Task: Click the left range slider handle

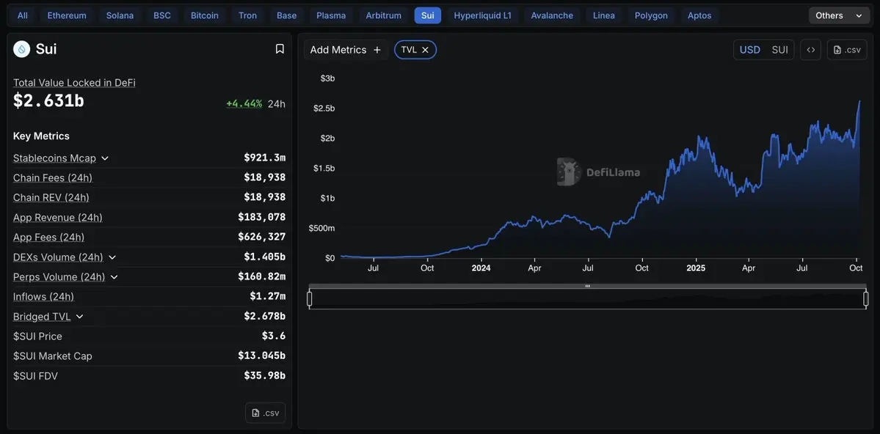Action: (309, 299)
